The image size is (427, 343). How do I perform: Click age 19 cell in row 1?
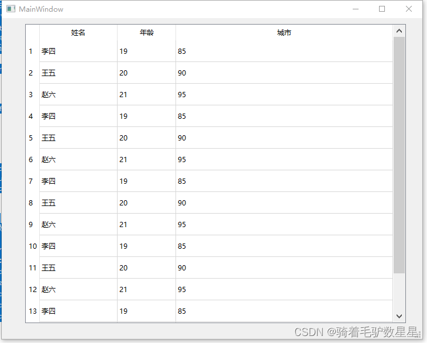[x=146, y=52]
